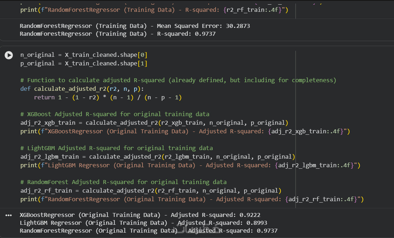Click the return statement line of calculate_adjusted_r2
Viewport: 394px width, 238px height.
pyautogui.click(x=108, y=98)
